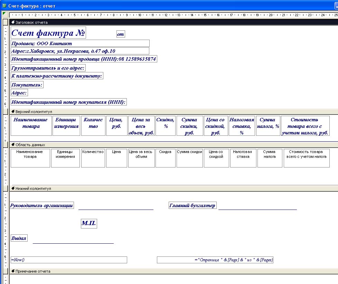Click the section selector beside 'Область данных'
The width and height of the screenshot is (338, 284).
point(6,145)
